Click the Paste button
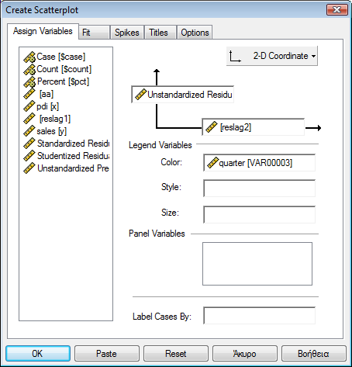352x367 pixels. coord(107,353)
